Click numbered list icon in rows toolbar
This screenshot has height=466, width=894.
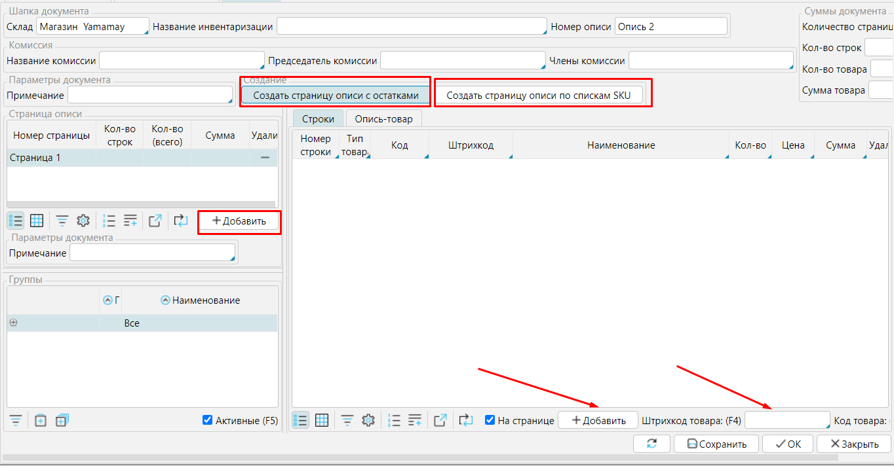(394, 420)
